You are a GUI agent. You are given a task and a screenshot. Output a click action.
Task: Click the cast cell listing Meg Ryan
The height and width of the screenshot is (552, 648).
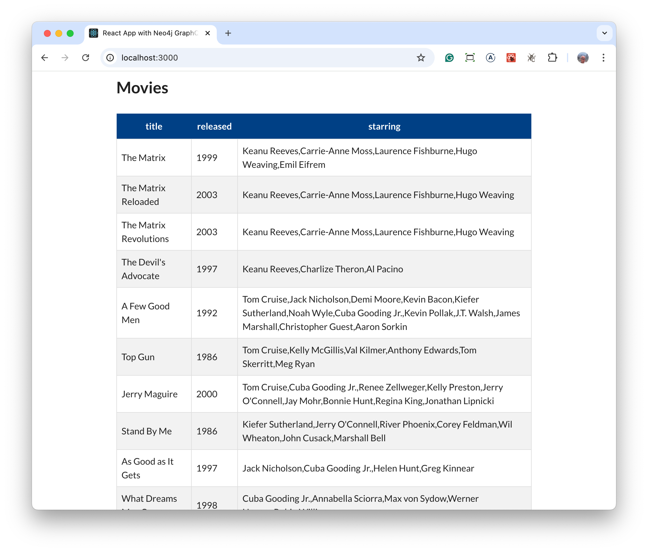pyautogui.click(x=384, y=357)
